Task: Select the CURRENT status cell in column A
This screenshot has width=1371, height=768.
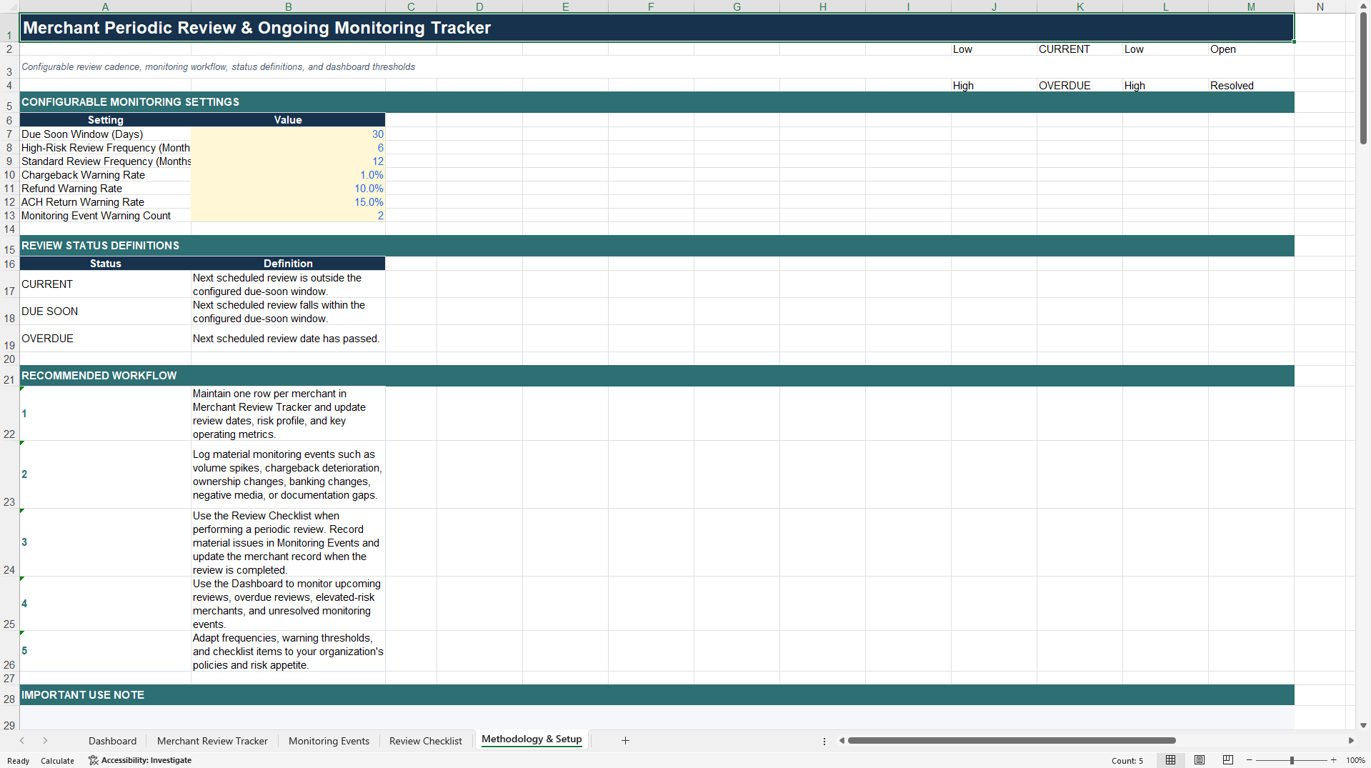Action: click(x=105, y=284)
